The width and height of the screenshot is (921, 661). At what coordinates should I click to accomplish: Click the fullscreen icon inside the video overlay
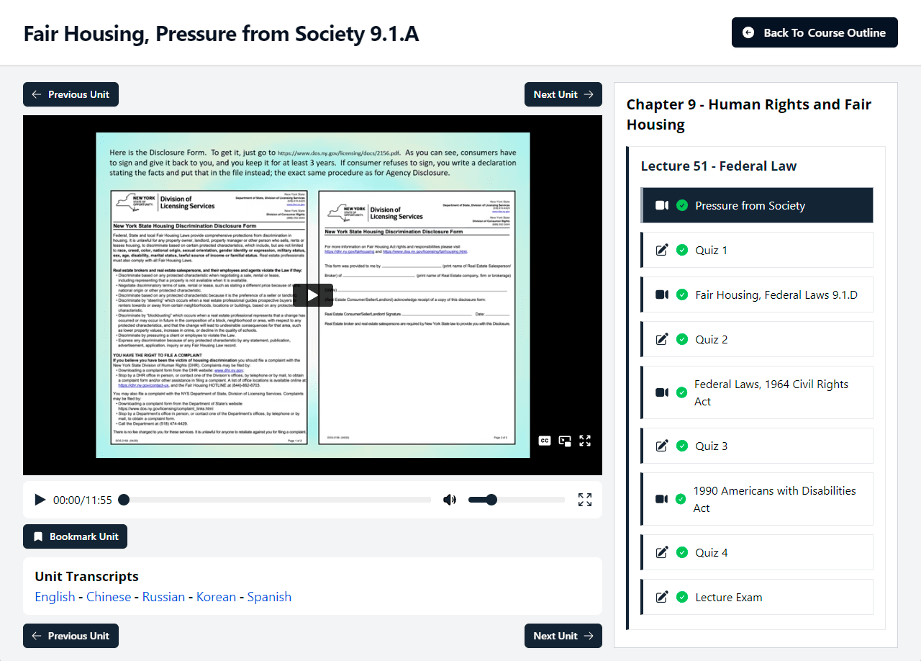click(x=584, y=440)
